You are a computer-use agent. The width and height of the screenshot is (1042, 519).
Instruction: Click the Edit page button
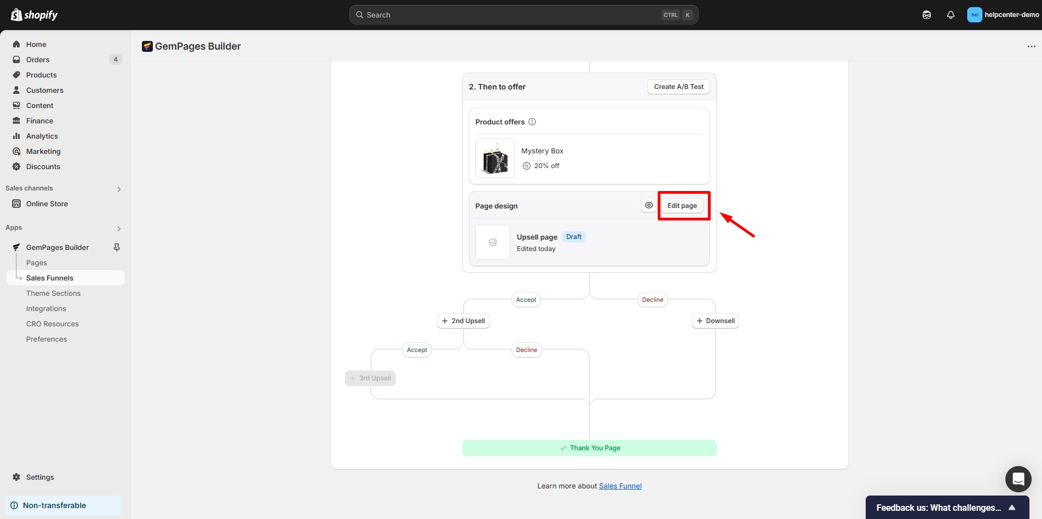tap(682, 206)
